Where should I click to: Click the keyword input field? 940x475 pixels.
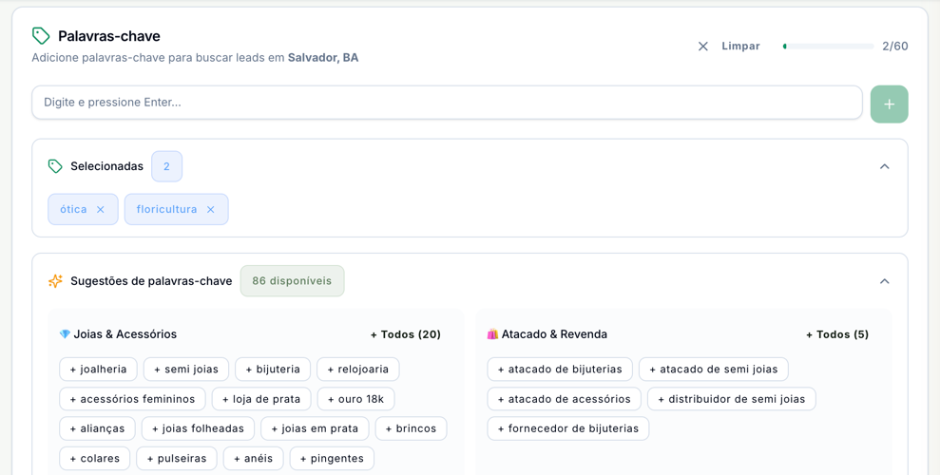pyautogui.click(x=447, y=103)
